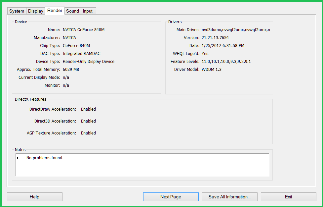
Task: Select the Render tab
Action: [55, 11]
